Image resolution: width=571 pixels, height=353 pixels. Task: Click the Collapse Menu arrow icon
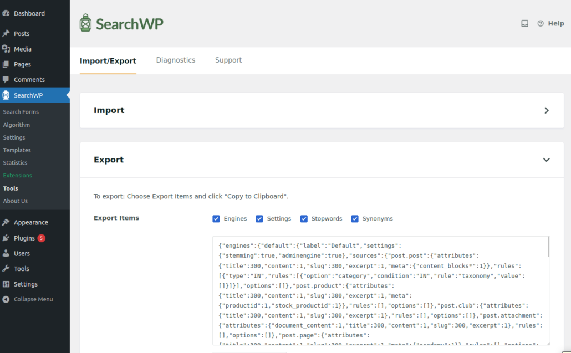[6, 299]
